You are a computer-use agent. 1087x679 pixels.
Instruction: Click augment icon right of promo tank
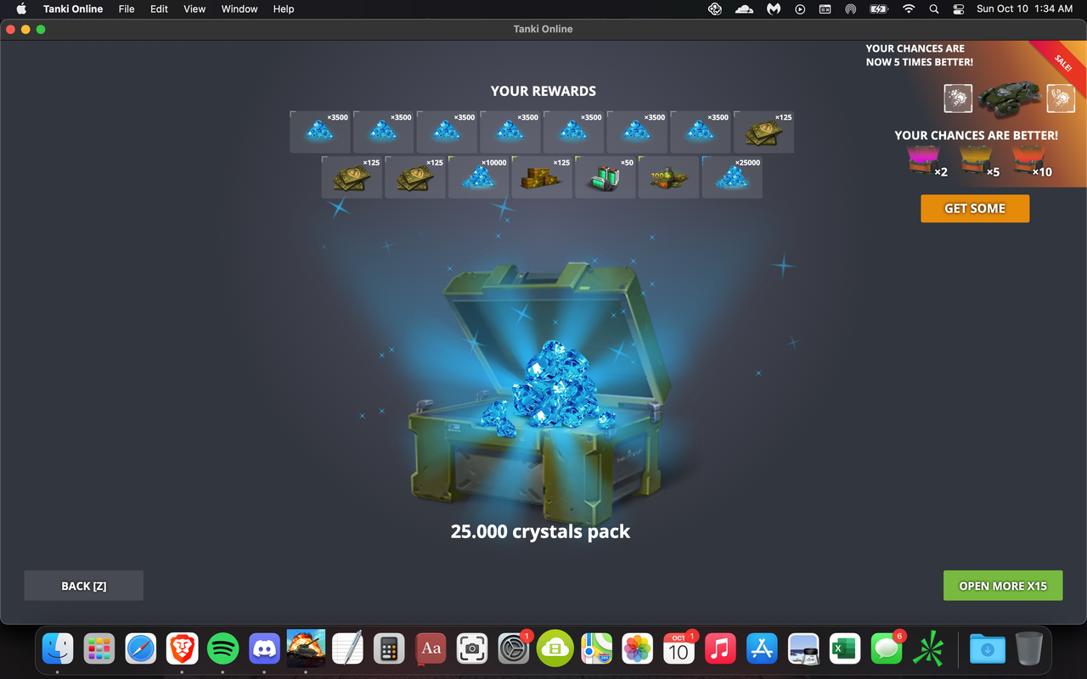[x=1061, y=98]
